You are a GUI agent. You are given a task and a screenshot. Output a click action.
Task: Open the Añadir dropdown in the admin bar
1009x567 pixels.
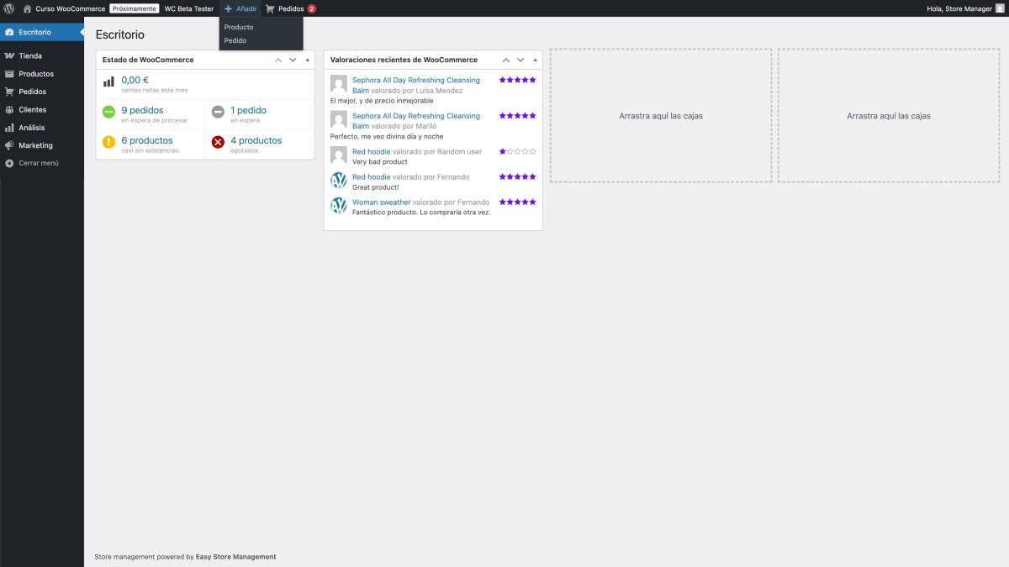point(240,8)
